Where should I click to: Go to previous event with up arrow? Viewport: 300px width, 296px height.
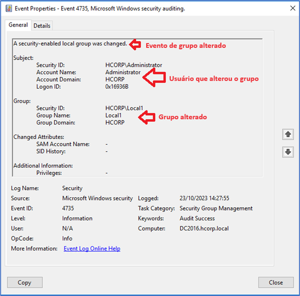tap(288, 134)
